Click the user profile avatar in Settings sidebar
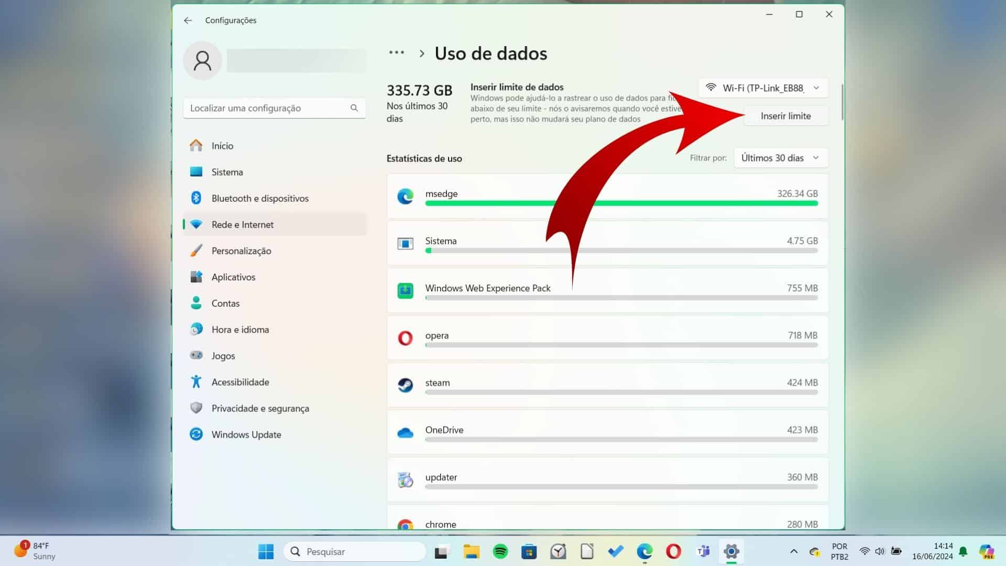1006x566 pixels. coord(202,60)
